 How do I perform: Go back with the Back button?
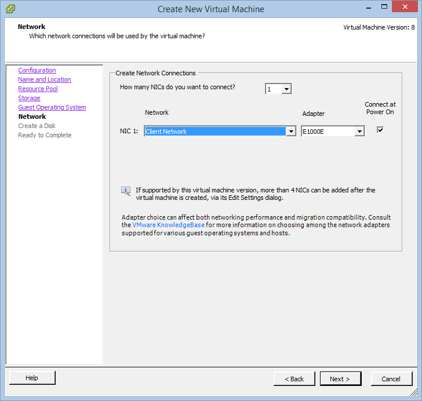(294, 378)
